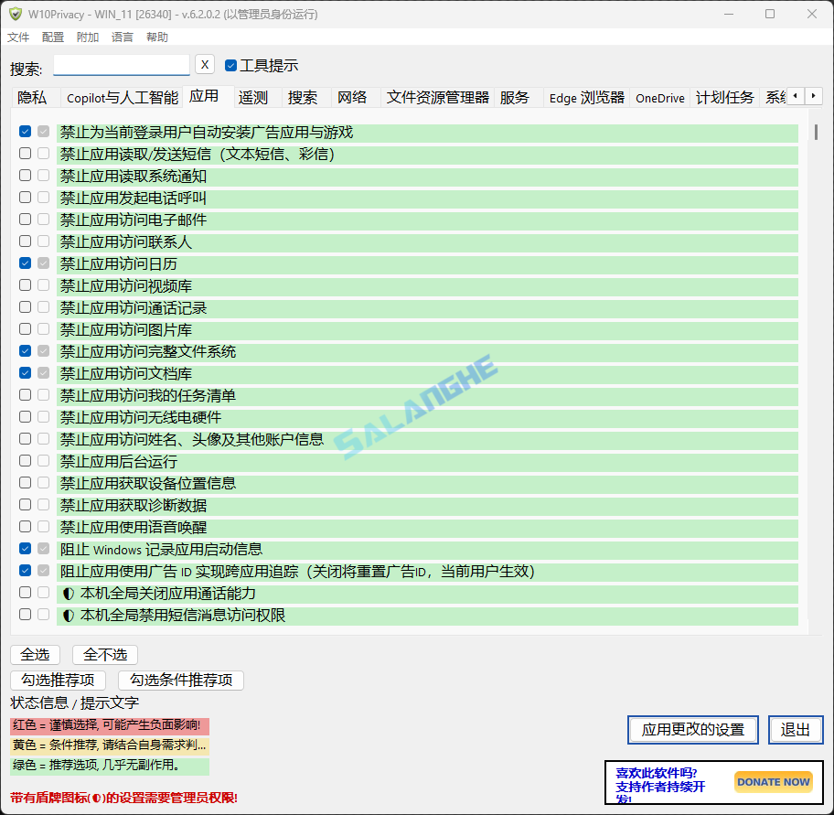Click the shield icon beside 本机全局禁用短信消息访问权限
Image resolution: width=834 pixels, height=815 pixels.
pyautogui.click(x=68, y=616)
